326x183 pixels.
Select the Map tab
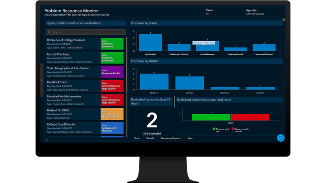pyautogui.click(x=190, y=138)
